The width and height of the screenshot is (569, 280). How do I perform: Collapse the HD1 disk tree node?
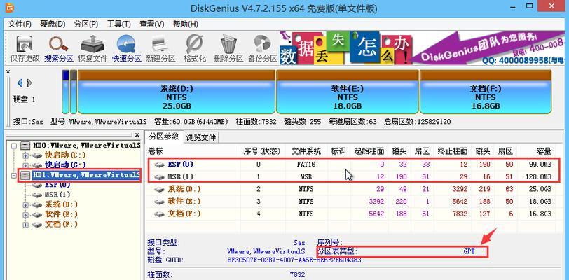point(14,175)
